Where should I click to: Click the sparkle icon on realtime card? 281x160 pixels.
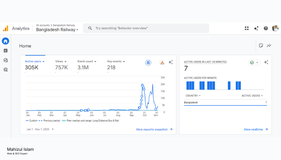pyautogui.click(x=266, y=62)
